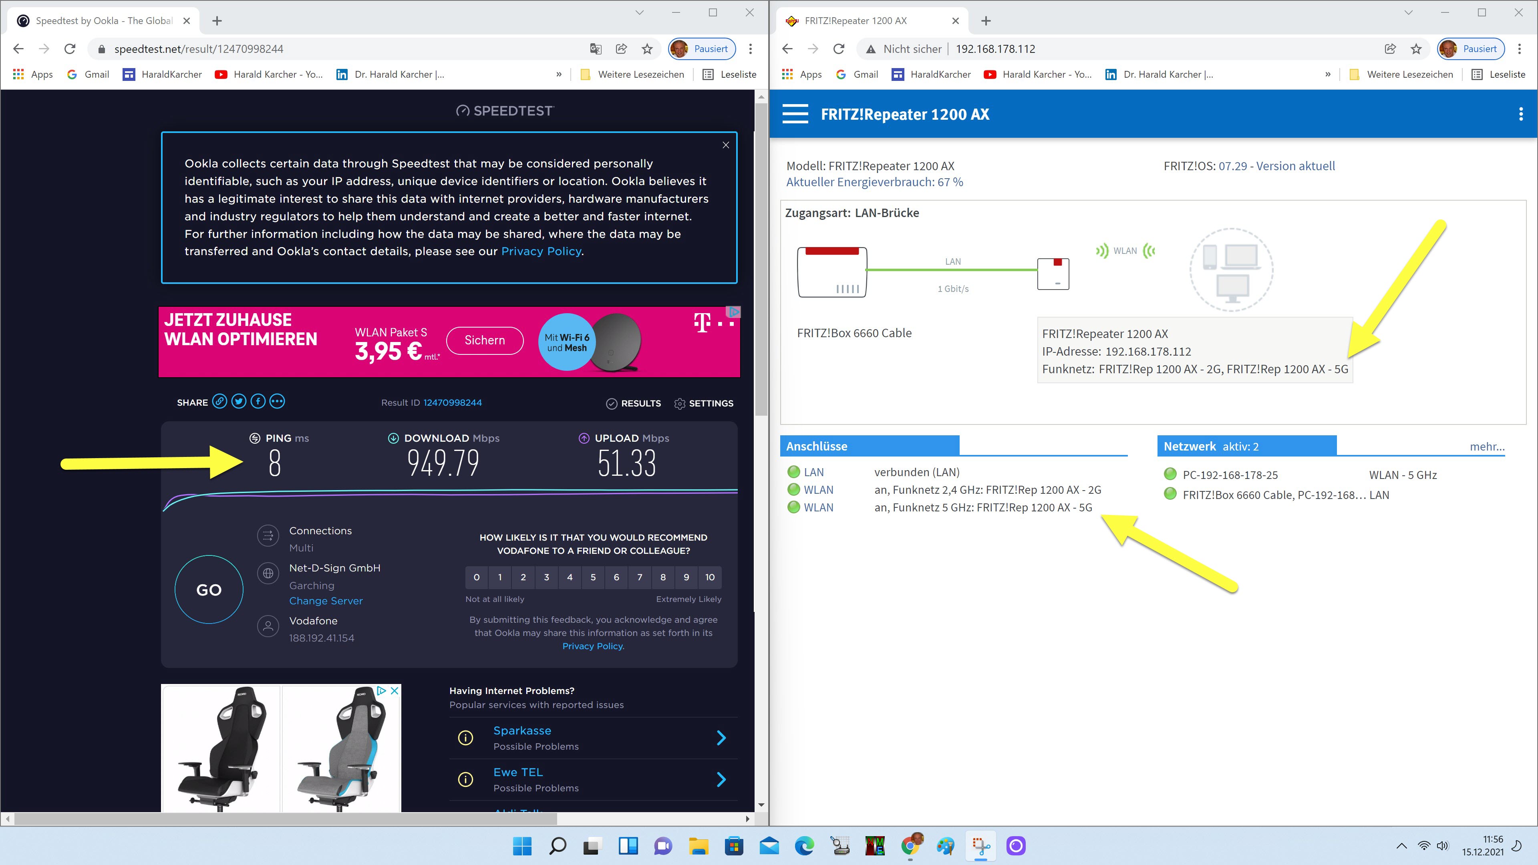Viewport: 1538px width, 865px height.
Task: Open the FRITZ!Repeater hamburger menu
Action: coord(795,114)
